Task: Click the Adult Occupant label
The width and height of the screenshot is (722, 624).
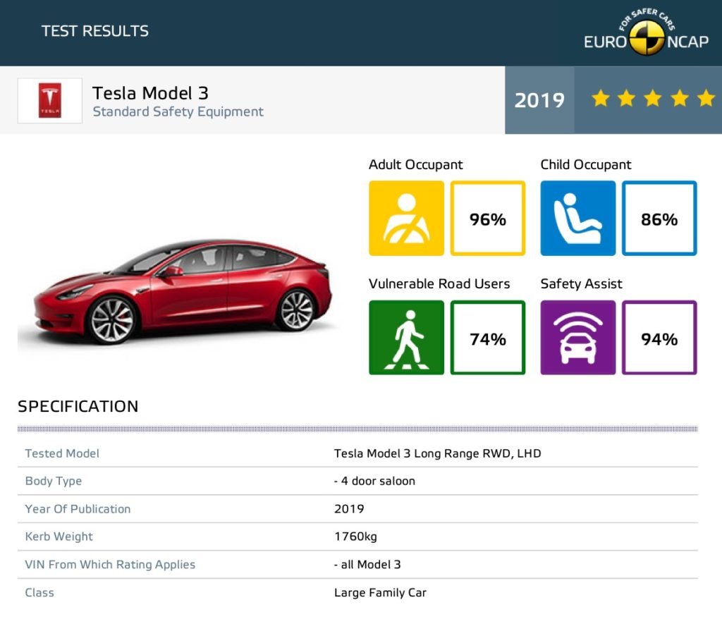Action: 415,164
